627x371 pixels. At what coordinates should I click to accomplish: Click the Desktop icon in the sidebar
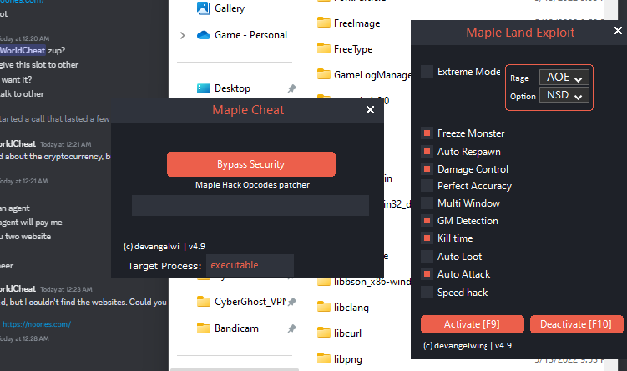coord(203,88)
